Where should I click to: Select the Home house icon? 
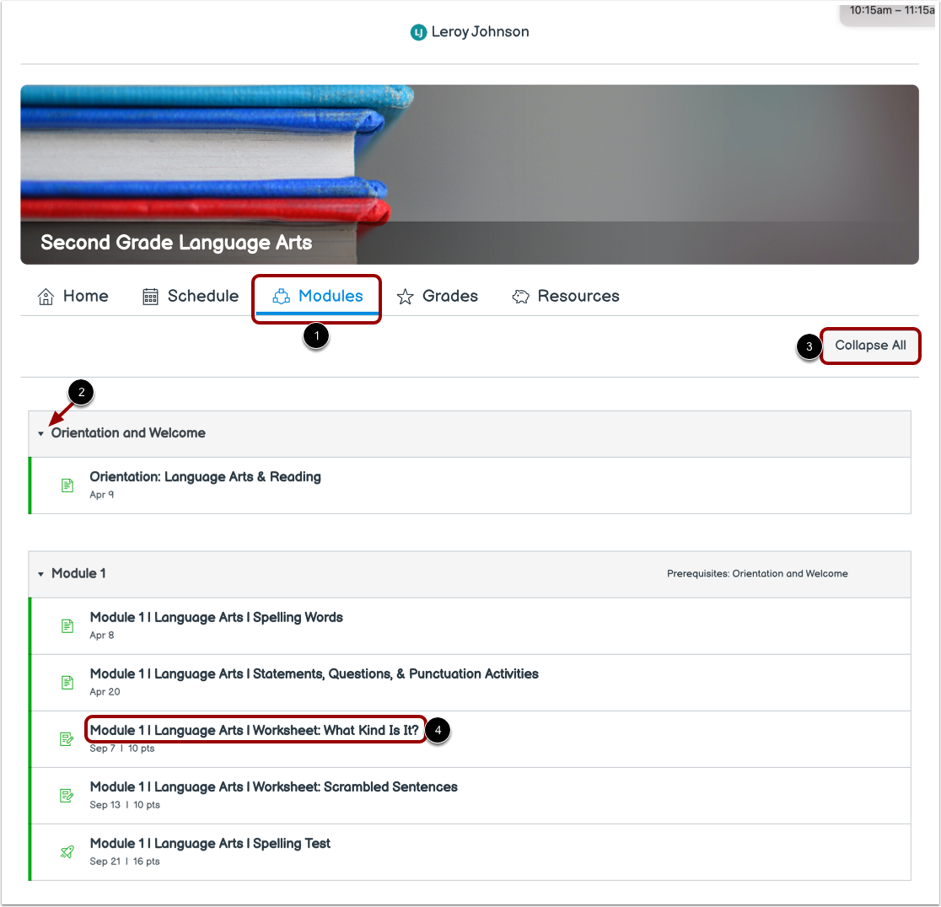point(46,296)
